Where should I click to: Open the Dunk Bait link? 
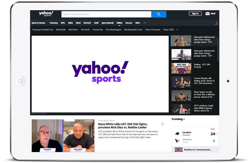61,30
